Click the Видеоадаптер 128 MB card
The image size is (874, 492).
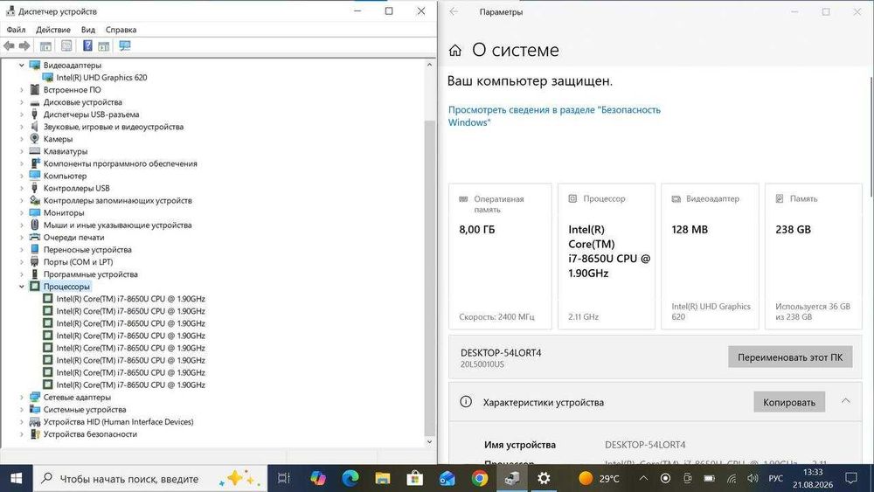[710, 256]
